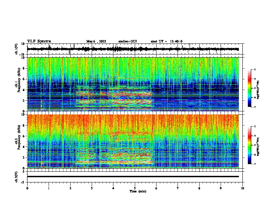Click the '3' tick on time axis

(92, 188)
